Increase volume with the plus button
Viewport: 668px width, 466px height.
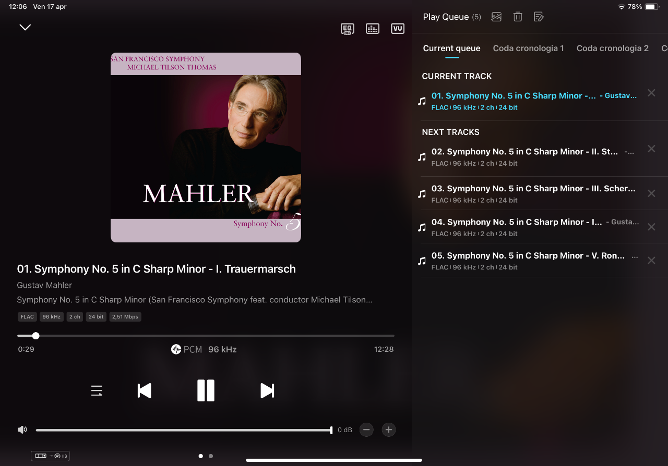tap(388, 430)
